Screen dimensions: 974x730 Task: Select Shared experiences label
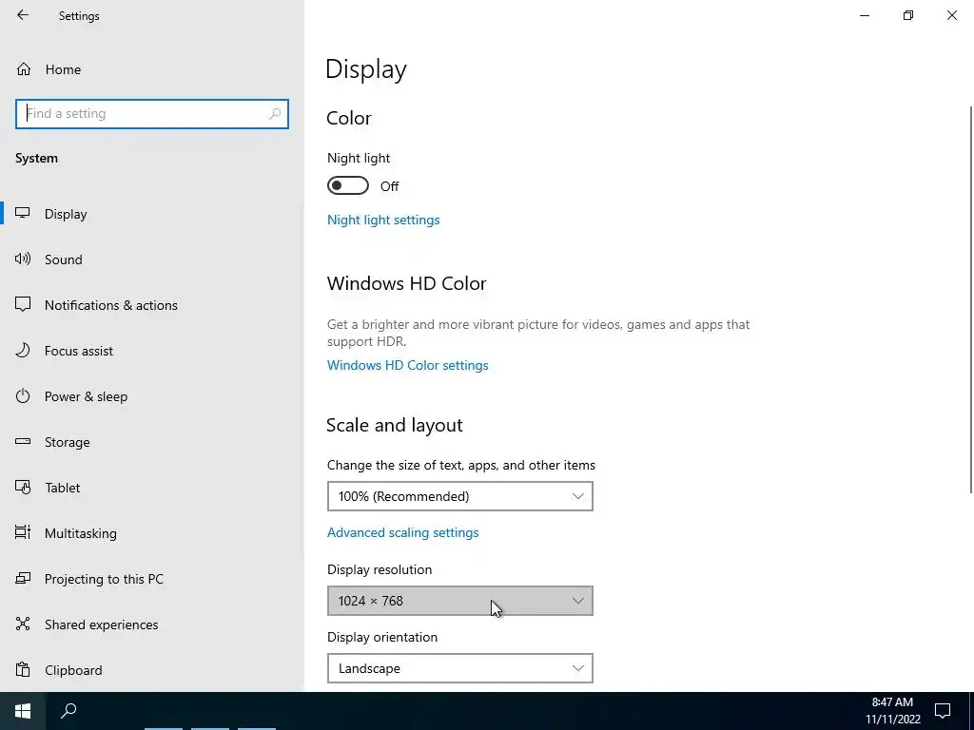click(x=101, y=624)
